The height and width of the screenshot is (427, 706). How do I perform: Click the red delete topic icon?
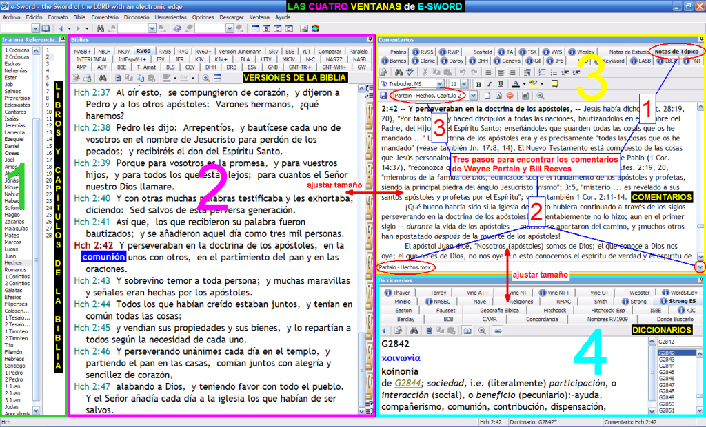pyautogui.click(x=510, y=94)
